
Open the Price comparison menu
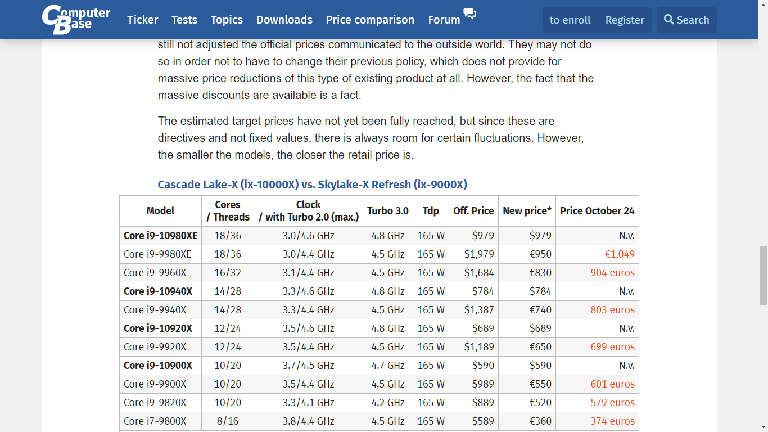[370, 20]
